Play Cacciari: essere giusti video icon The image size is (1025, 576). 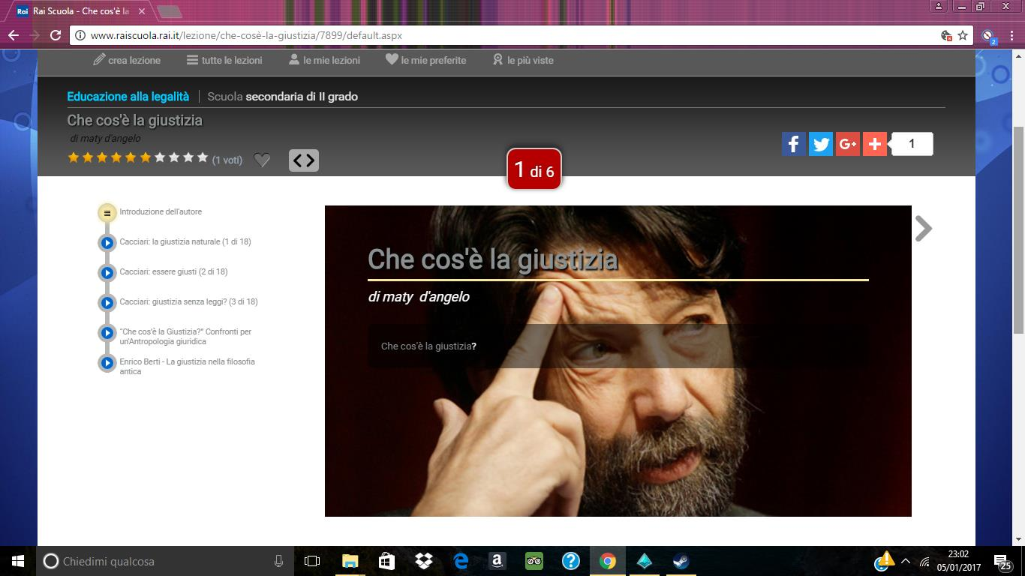pyautogui.click(x=107, y=273)
